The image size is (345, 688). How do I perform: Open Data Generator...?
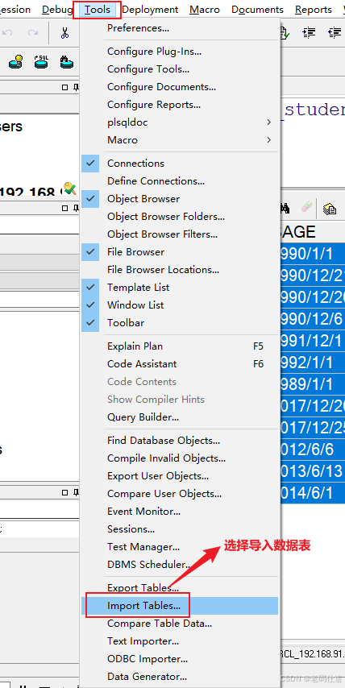[180, 677]
